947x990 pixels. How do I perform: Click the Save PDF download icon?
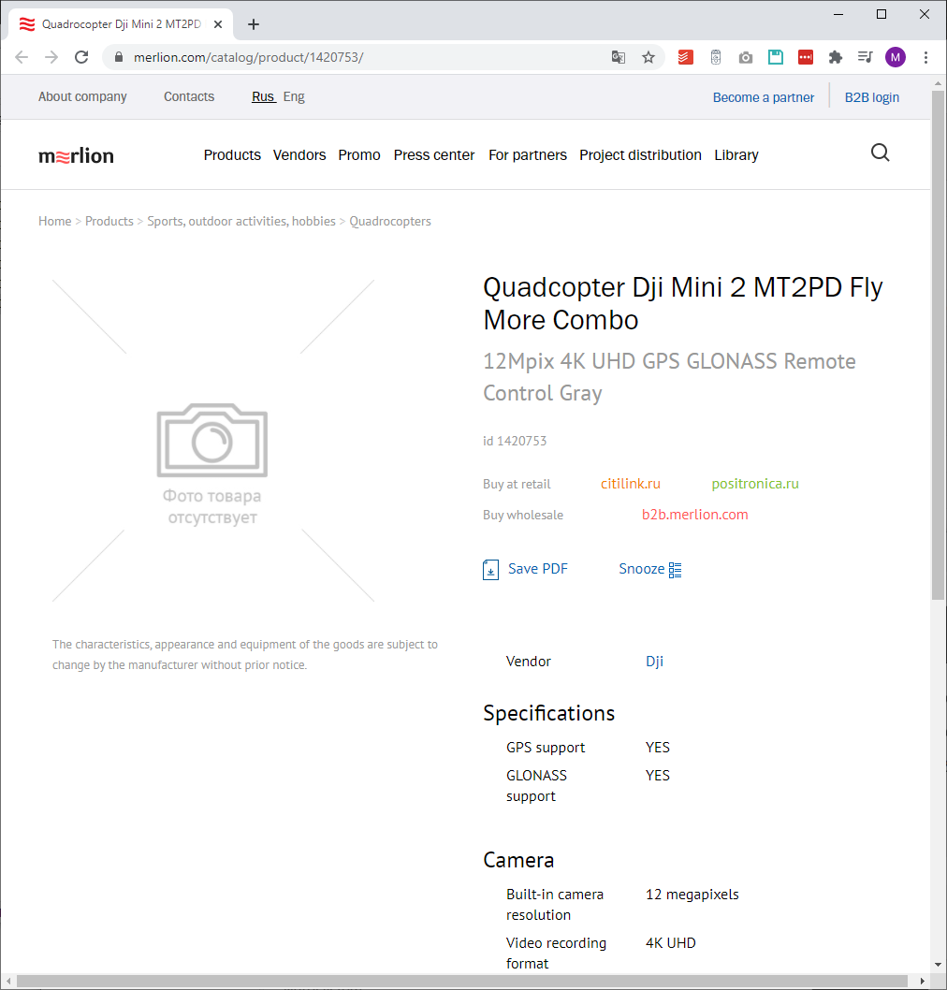[490, 570]
